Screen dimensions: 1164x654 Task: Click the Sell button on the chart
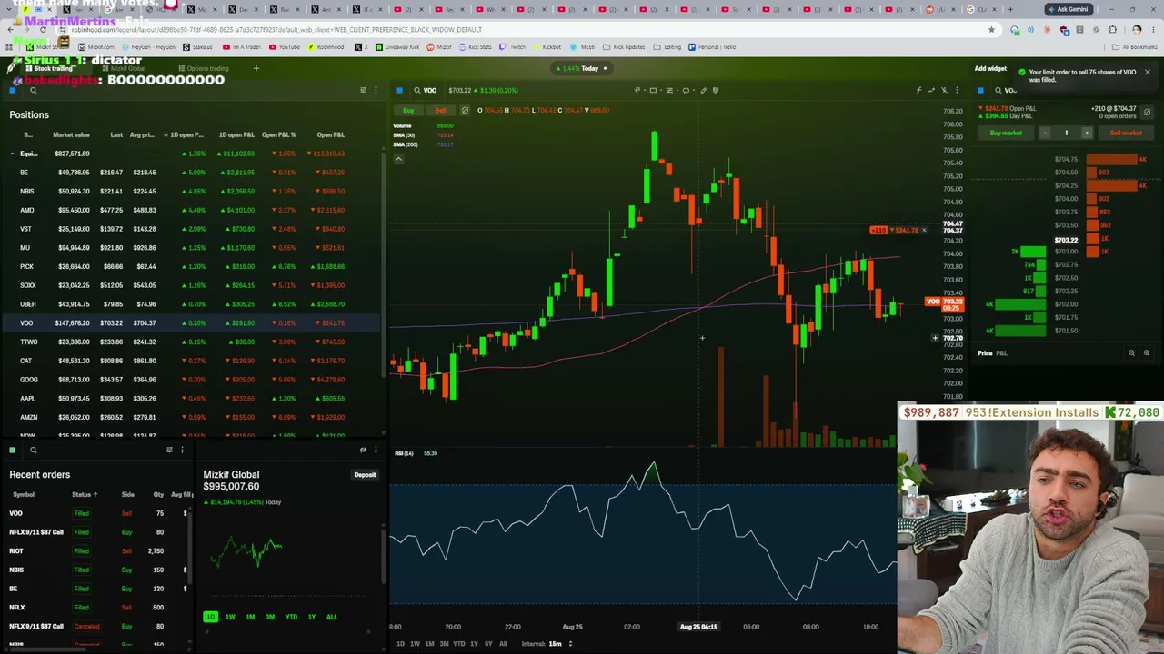coord(440,111)
